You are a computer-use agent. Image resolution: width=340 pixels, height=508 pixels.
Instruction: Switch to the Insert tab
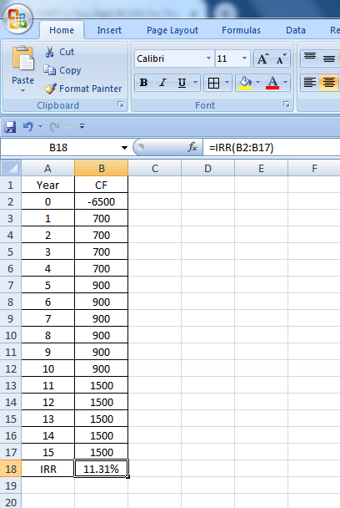pos(109,30)
